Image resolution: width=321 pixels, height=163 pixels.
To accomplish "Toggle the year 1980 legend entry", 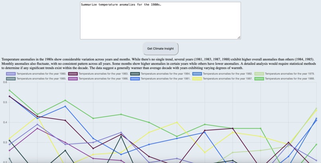I will pos(36,74).
